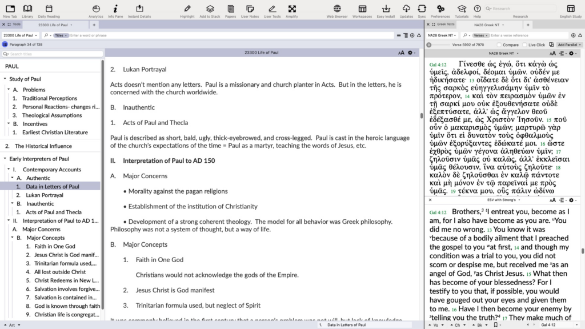Toggle the table of contents sidebar button

[5, 45]
